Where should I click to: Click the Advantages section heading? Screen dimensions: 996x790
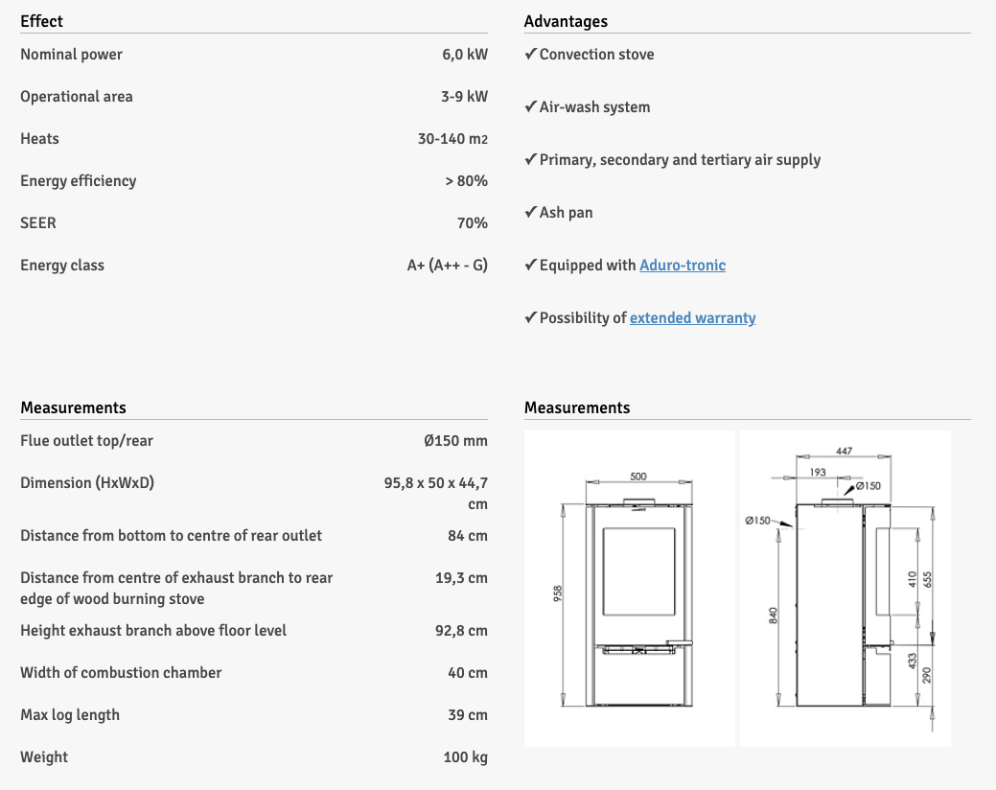pyautogui.click(x=566, y=21)
